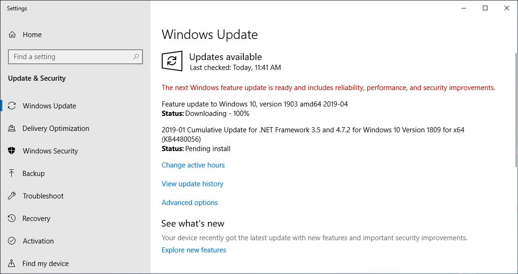Viewport: 518px width, 274px height.
Task: Click the Activation checkmark circle icon
Action: pos(12,241)
